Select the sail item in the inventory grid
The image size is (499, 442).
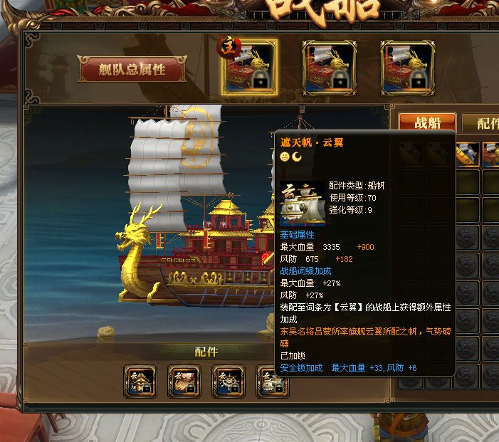pos(467,154)
